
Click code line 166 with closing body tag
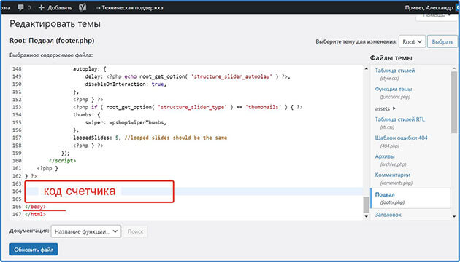coord(36,207)
